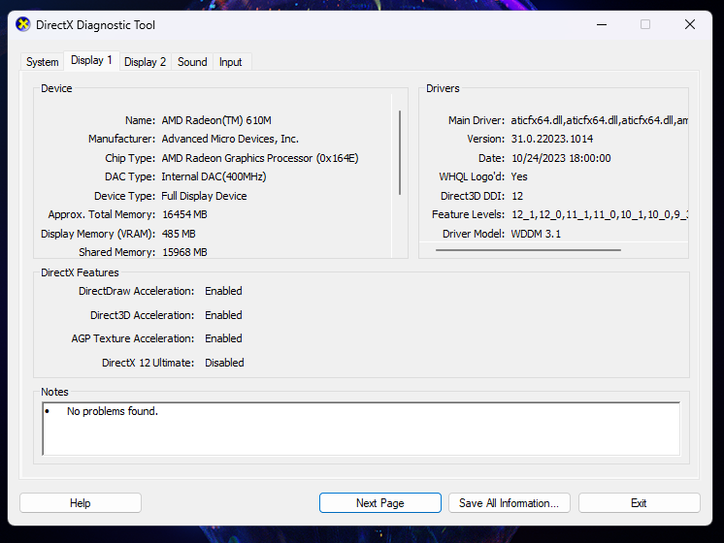Click Feature Levels value 12_1,12_0
Viewport: 724px width, 543px height.
[x=600, y=214]
